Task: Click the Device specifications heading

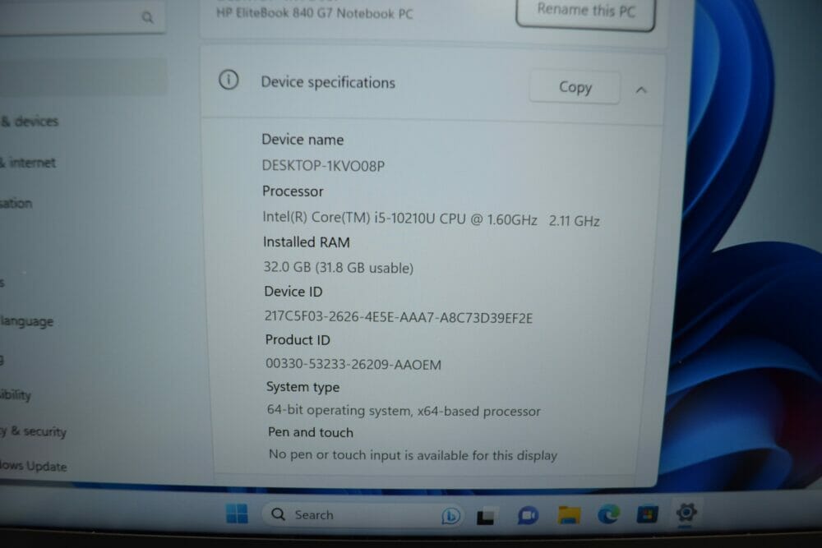Action: click(328, 82)
